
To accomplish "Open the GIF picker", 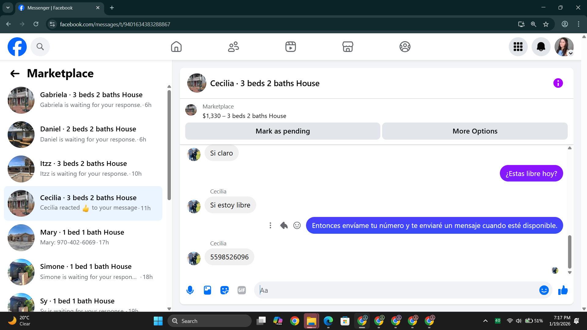I will 242,290.
